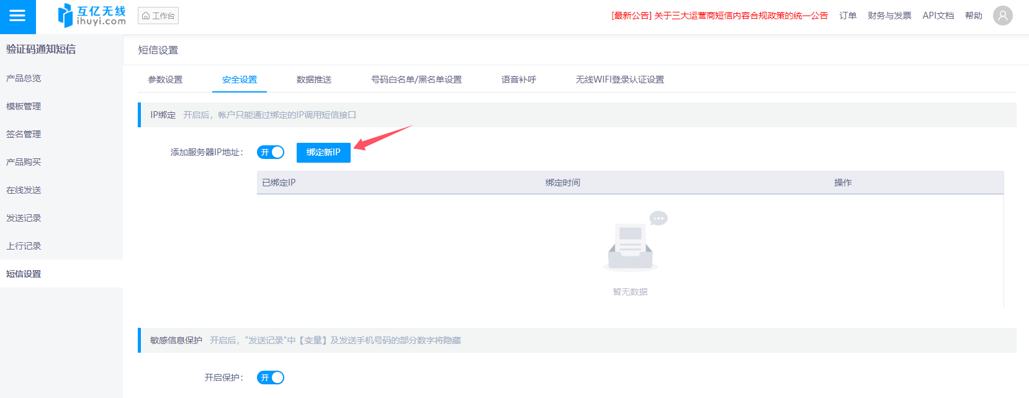Image resolution: width=1029 pixels, height=398 pixels.
Task: Open the latest announcement link
Action: pyautogui.click(x=719, y=16)
